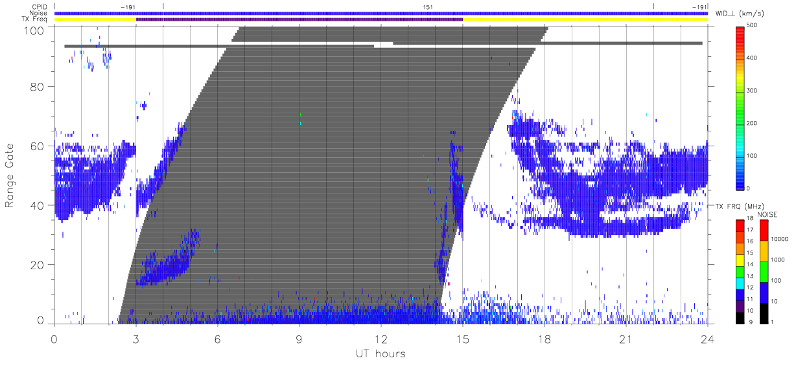
Task: Click the "Range Gate" y-axis title
Action: pos(10,175)
